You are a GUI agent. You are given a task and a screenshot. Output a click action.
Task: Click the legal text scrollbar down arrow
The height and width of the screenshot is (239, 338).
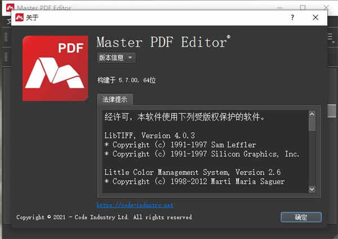click(x=312, y=190)
